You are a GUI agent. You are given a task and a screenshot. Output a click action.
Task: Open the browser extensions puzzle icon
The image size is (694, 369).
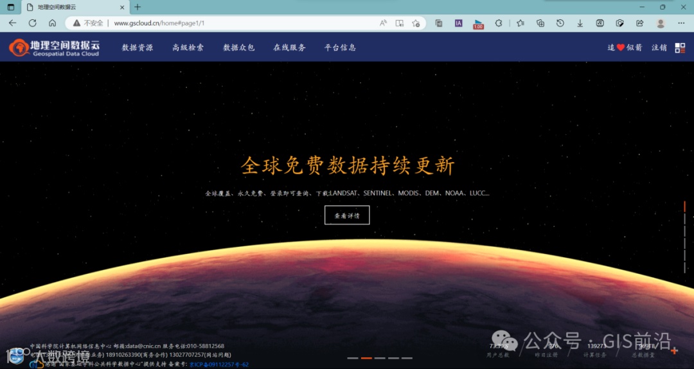[499, 23]
